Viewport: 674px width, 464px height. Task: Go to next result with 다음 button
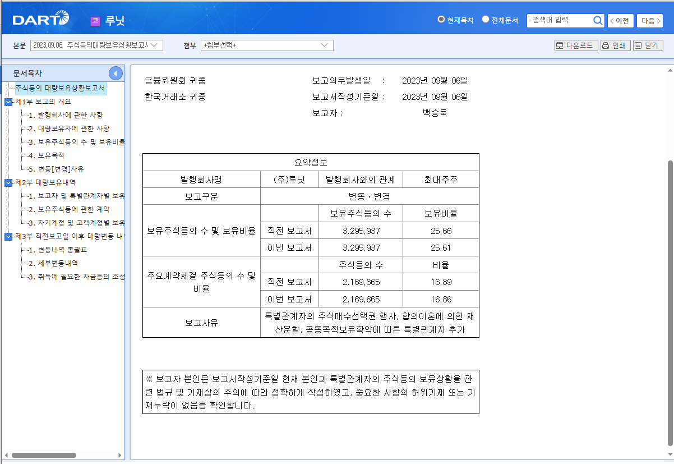coord(650,21)
